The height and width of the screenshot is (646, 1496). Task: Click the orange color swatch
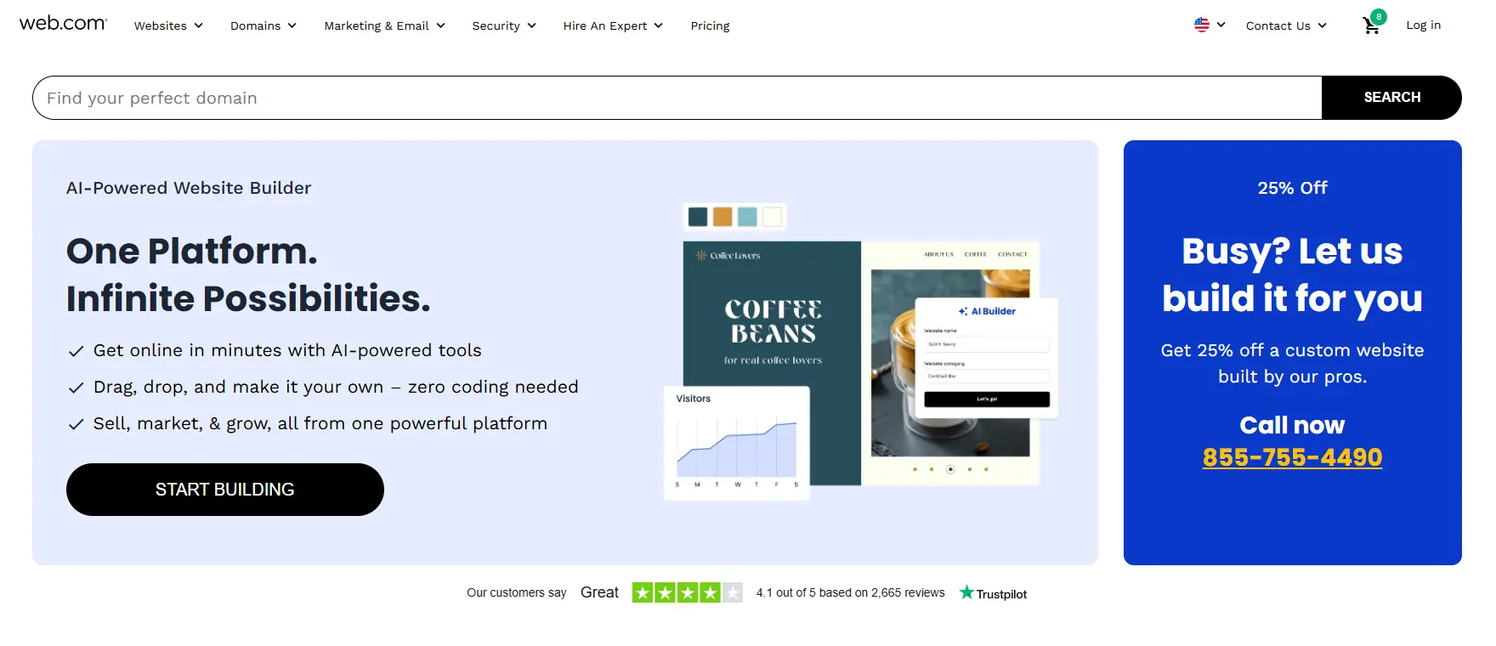point(722,217)
